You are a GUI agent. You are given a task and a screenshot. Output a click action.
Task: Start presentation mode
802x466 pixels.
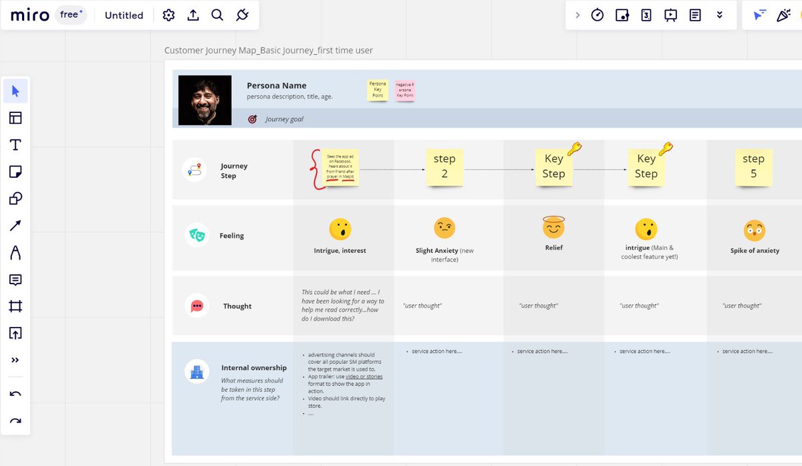tap(670, 15)
